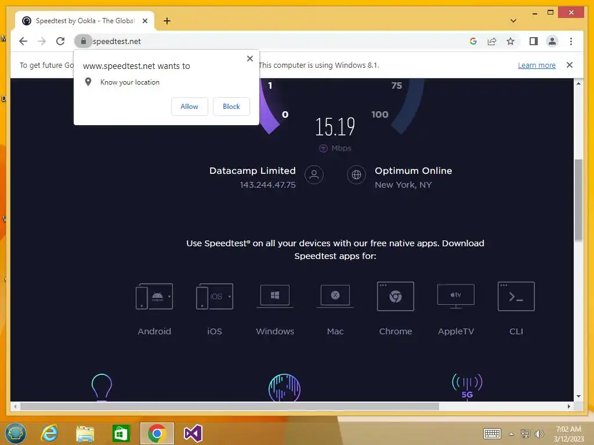Click the Android label link
594x445 pixels.
click(154, 331)
